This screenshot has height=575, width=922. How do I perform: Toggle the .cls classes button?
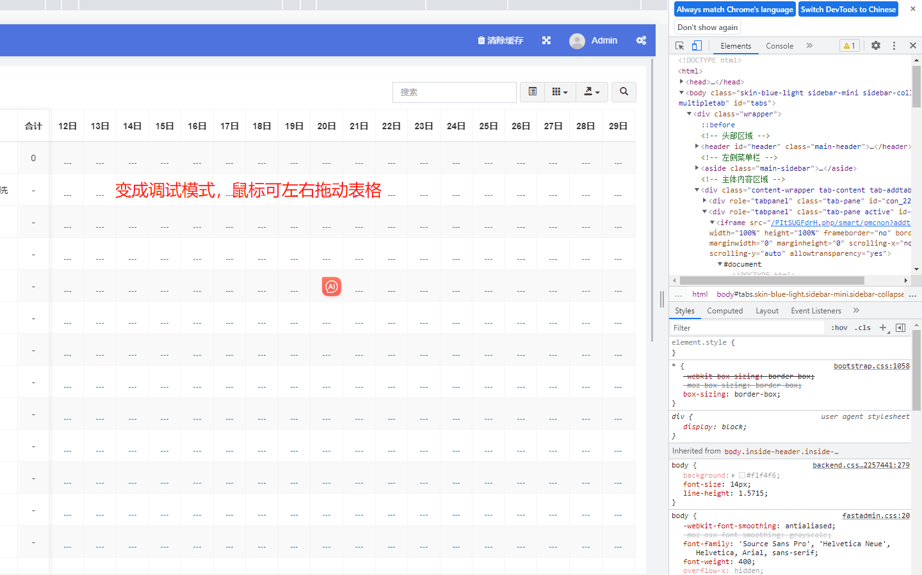862,328
